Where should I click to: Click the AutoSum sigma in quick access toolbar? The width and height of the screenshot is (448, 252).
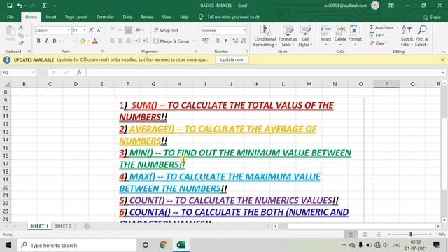45,6
